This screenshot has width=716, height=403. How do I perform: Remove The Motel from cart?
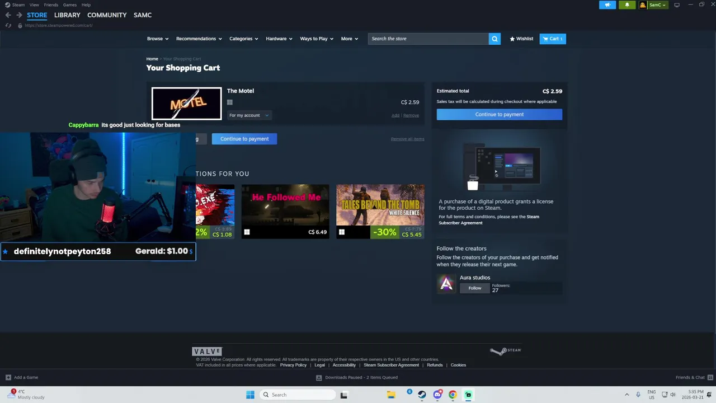pyautogui.click(x=411, y=115)
